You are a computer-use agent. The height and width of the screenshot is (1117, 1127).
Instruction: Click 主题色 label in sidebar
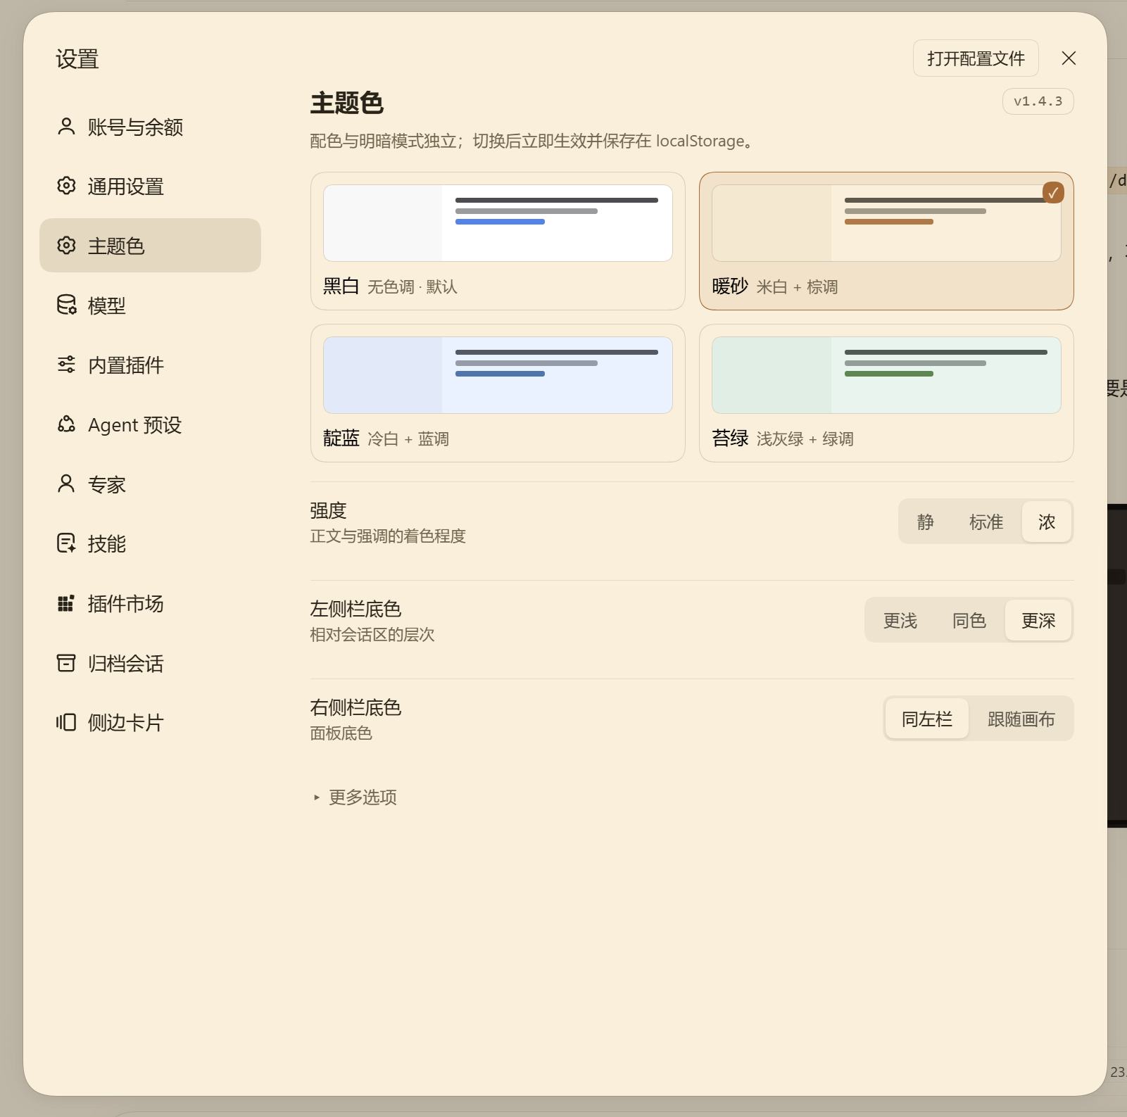[116, 246]
